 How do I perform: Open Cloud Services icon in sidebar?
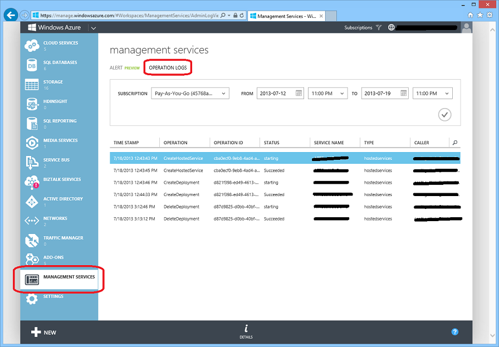coord(32,46)
